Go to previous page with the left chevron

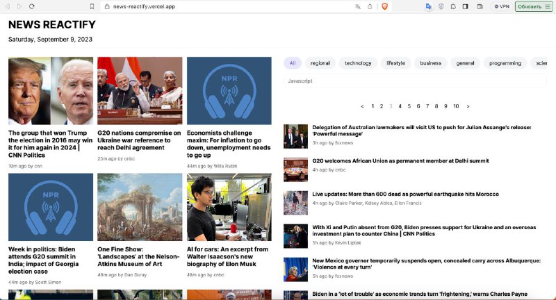[362, 106]
